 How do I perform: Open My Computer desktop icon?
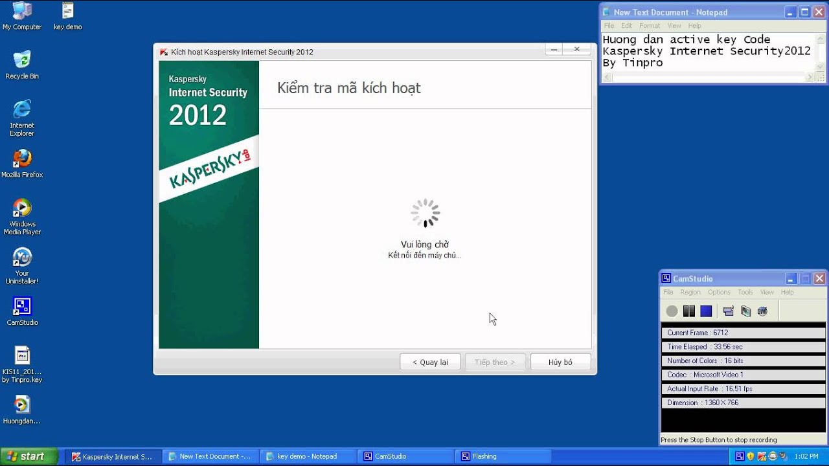point(22,16)
